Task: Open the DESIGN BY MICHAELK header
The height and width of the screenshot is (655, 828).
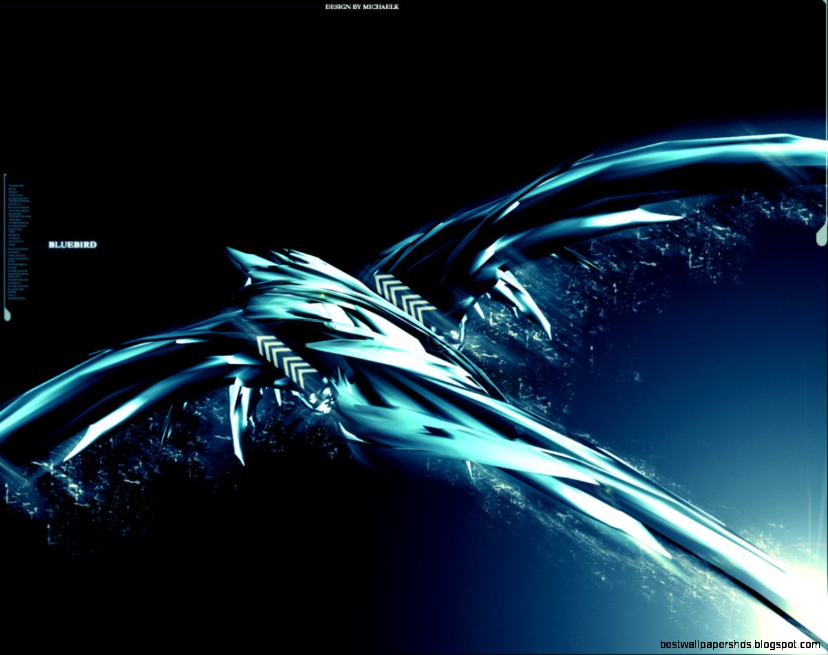Action: [x=361, y=6]
